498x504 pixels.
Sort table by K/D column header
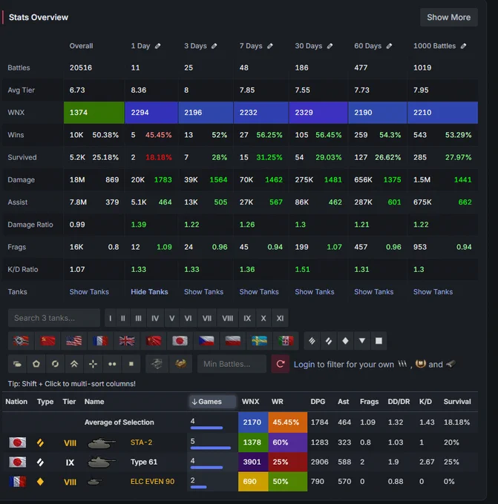pyautogui.click(x=425, y=402)
